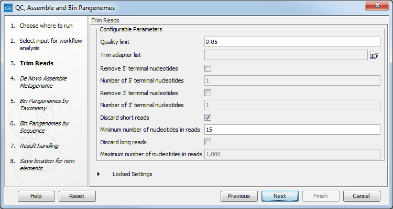
Task: Enable Remove 3' terminal nucleotides checkbox
Action: pyautogui.click(x=208, y=93)
